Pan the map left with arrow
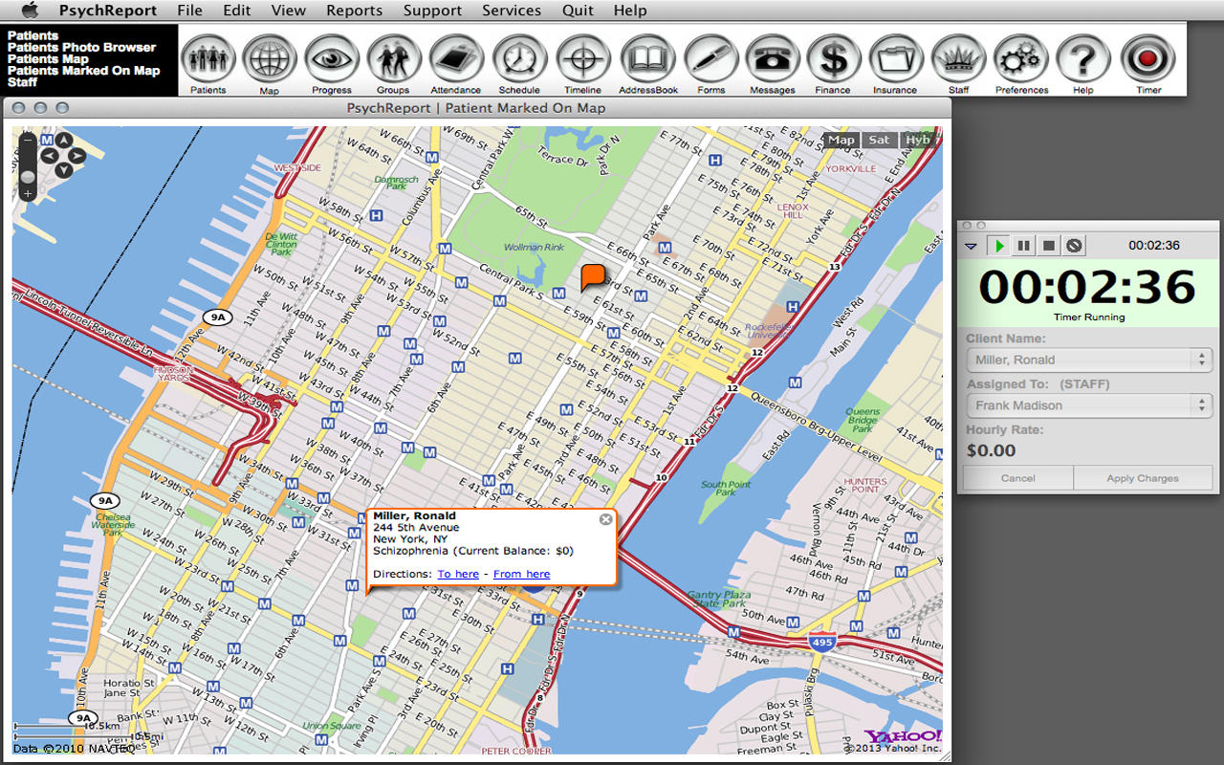The height and width of the screenshot is (765, 1224). click(48, 155)
